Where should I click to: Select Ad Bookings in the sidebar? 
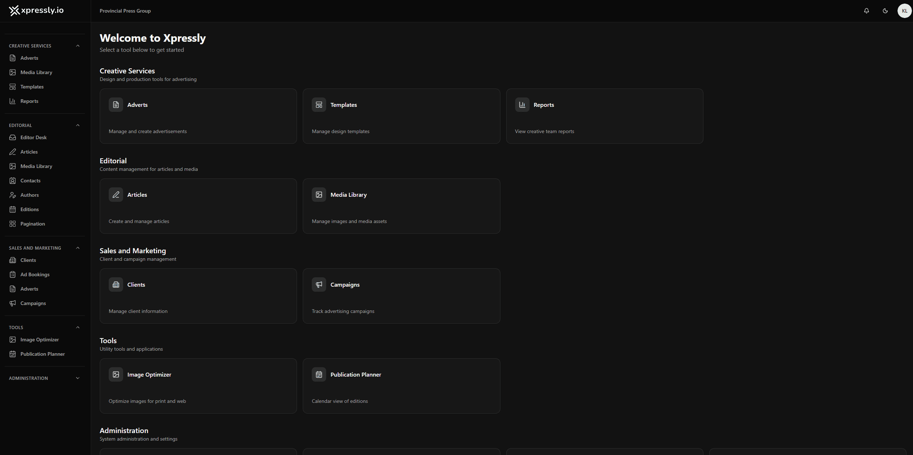tap(35, 274)
